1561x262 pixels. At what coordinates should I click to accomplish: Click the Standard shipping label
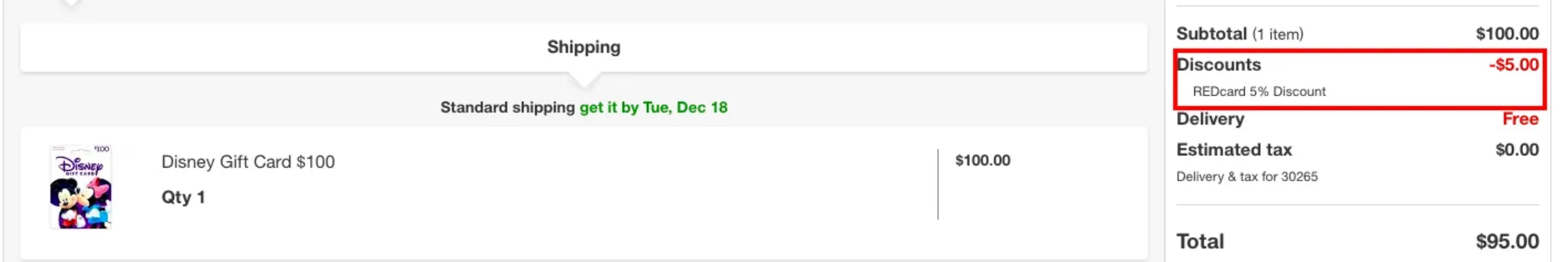click(507, 107)
